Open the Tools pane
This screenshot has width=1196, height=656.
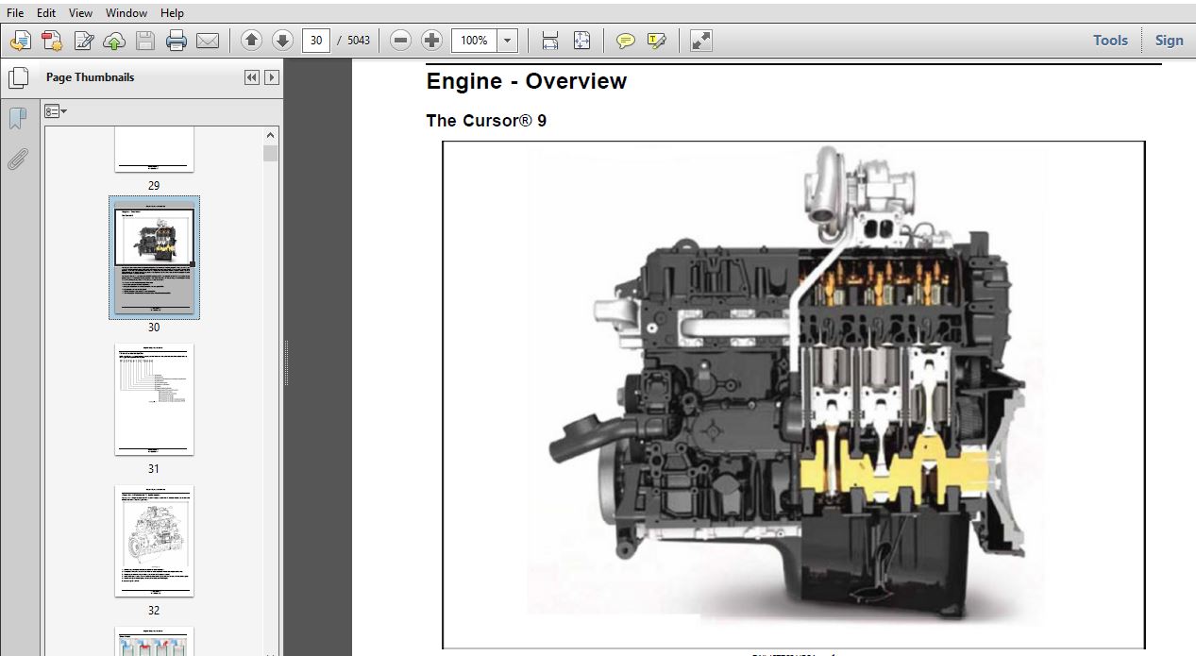pos(1110,40)
